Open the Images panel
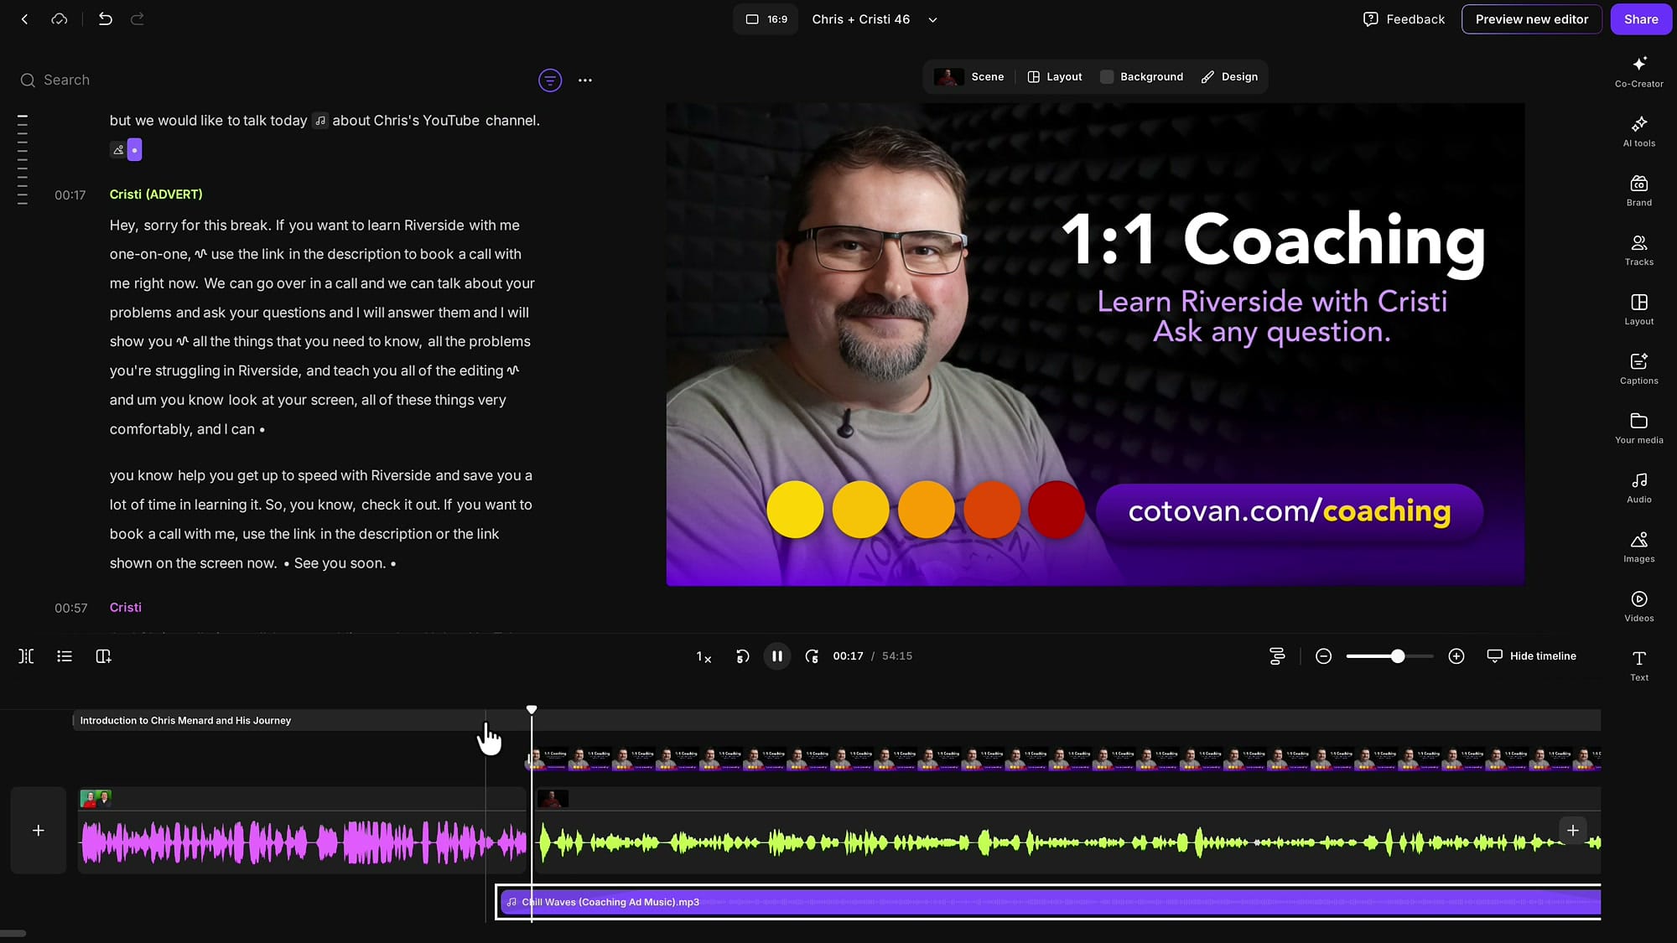The height and width of the screenshot is (943, 1677). (x=1638, y=547)
